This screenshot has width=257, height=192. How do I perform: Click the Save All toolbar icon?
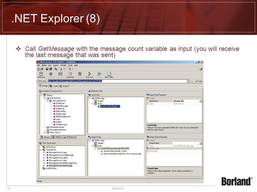pyautogui.click(x=51, y=69)
